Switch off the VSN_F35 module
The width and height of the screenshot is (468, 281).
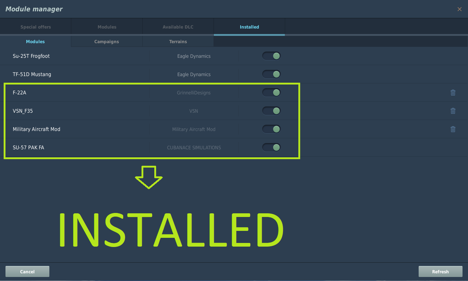tap(271, 111)
